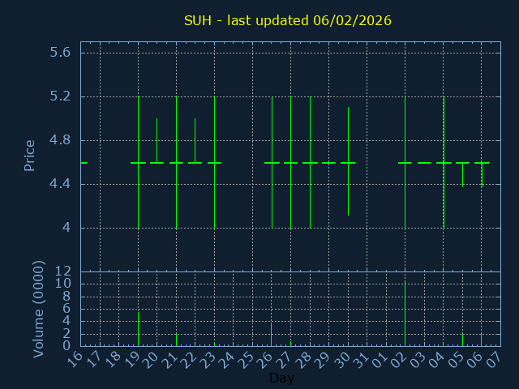The width and height of the screenshot is (519, 389).
Task: Click the 4.4 price tick label
Action: [60, 184]
